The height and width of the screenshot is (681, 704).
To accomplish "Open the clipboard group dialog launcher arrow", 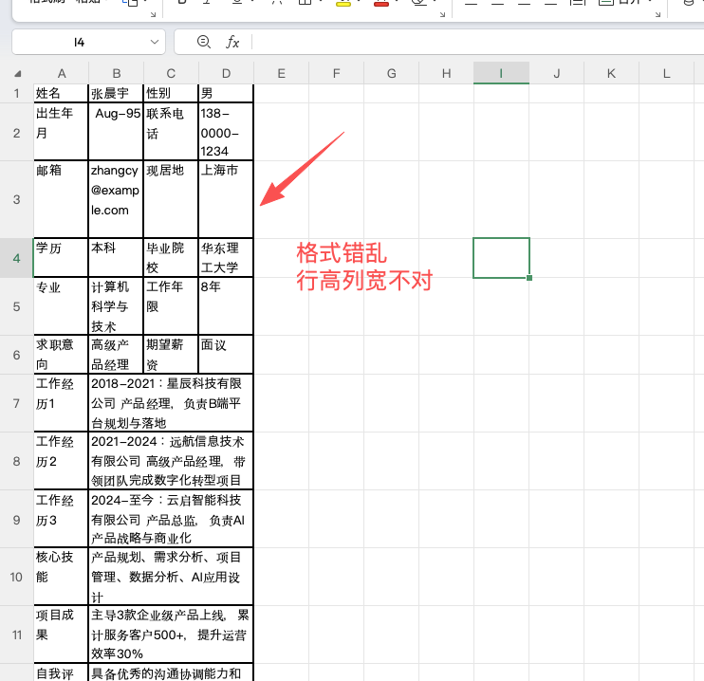I will tap(153, 15).
